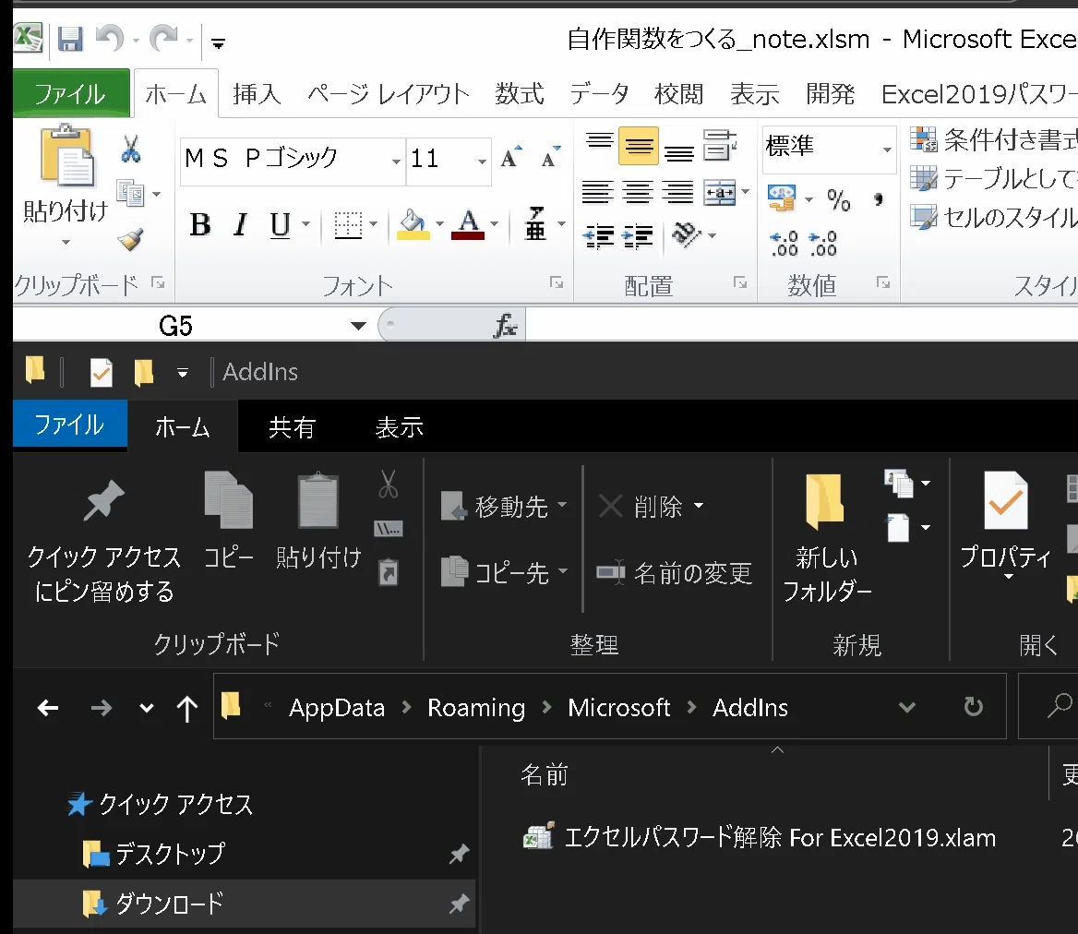Toggle middle vertical alignment in Excel
Viewport: 1078px width, 934px height.
[x=639, y=146]
